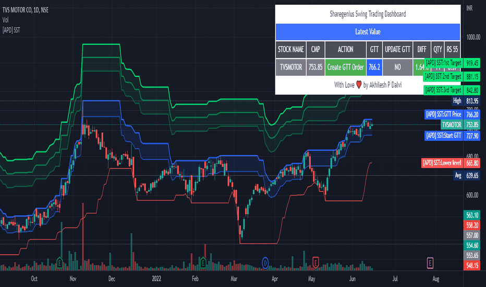The width and height of the screenshot is (486, 287).
Task: Click the Vol indicator legend
Action: point(6,20)
